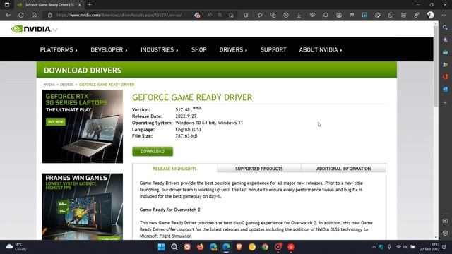
Task: Select file size 787.63 MB
Action: click(x=186, y=136)
